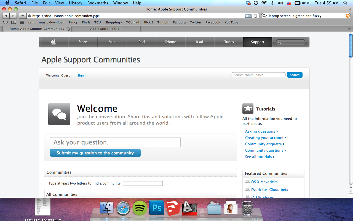Open SketchUp from the Dock

(173, 207)
